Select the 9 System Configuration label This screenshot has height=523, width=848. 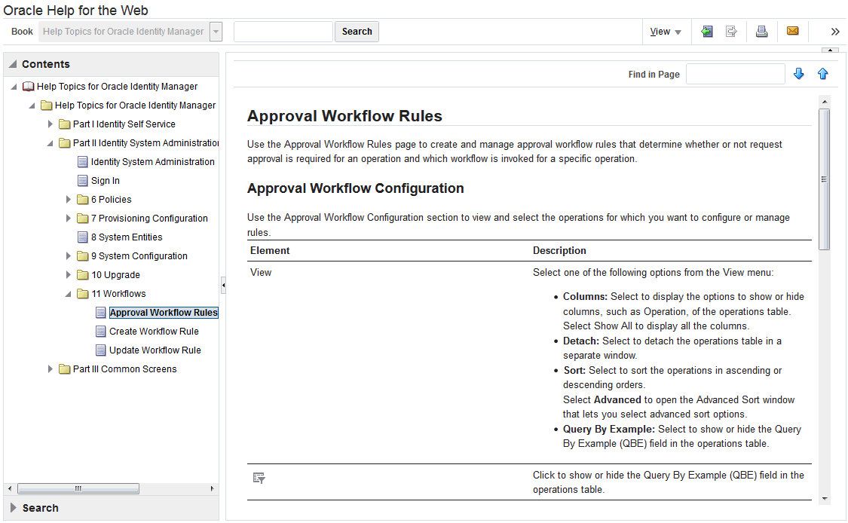[x=139, y=255]
